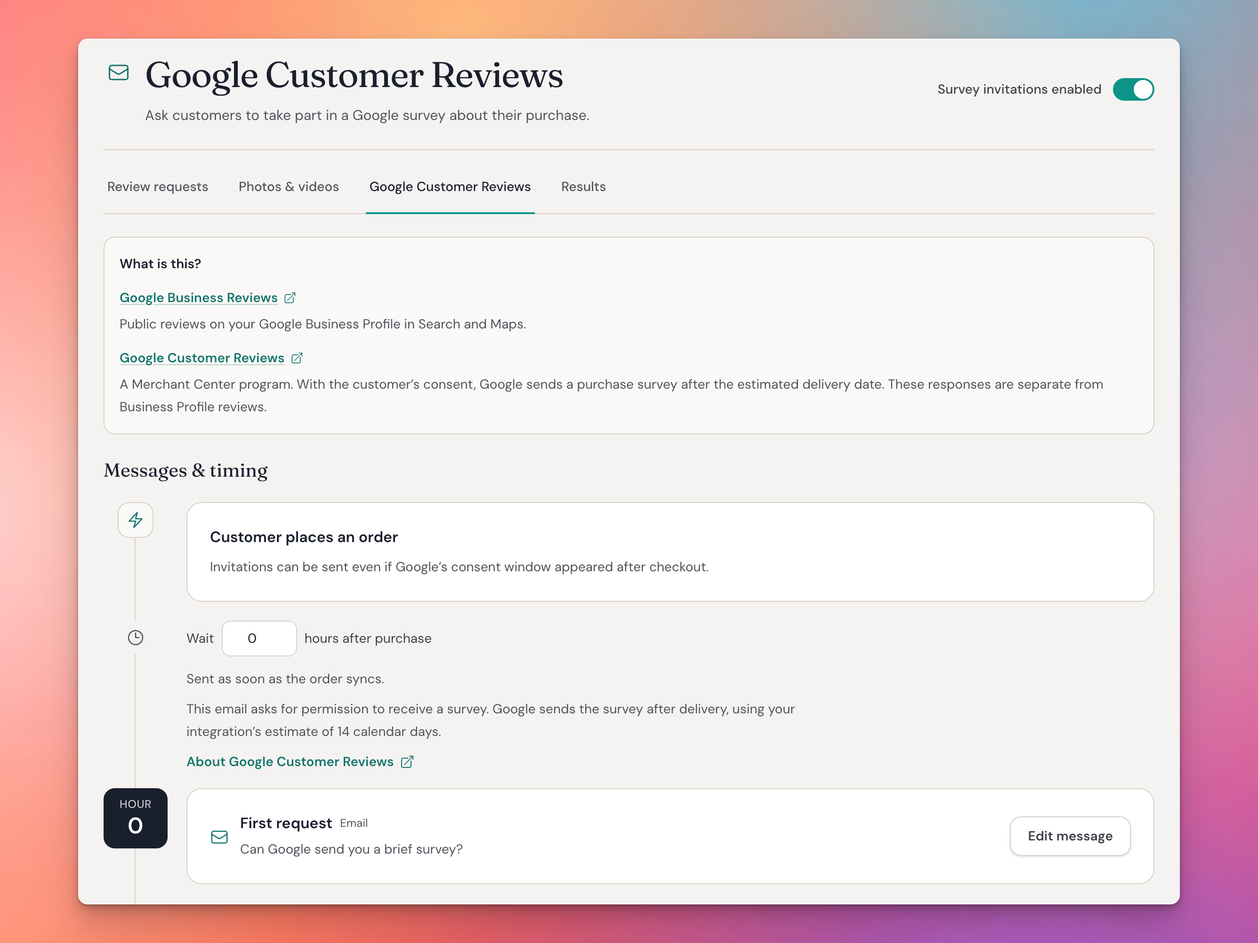Click the external link icon after the 'Google Customer Reviews' link in the info box
Viewport: 1258px width, 943px height.
point(297,358)
